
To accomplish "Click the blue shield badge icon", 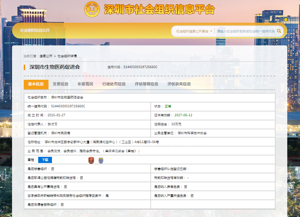I will 101,160.
